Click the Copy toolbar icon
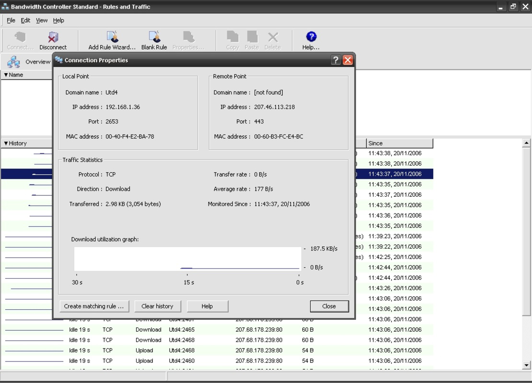This screenshot has height=383, width=532. 231,39
